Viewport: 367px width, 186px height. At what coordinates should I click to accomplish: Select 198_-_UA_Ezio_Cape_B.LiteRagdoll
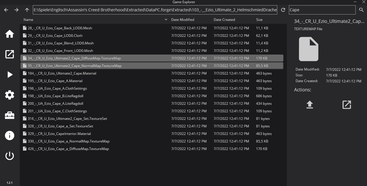[152, 96]
